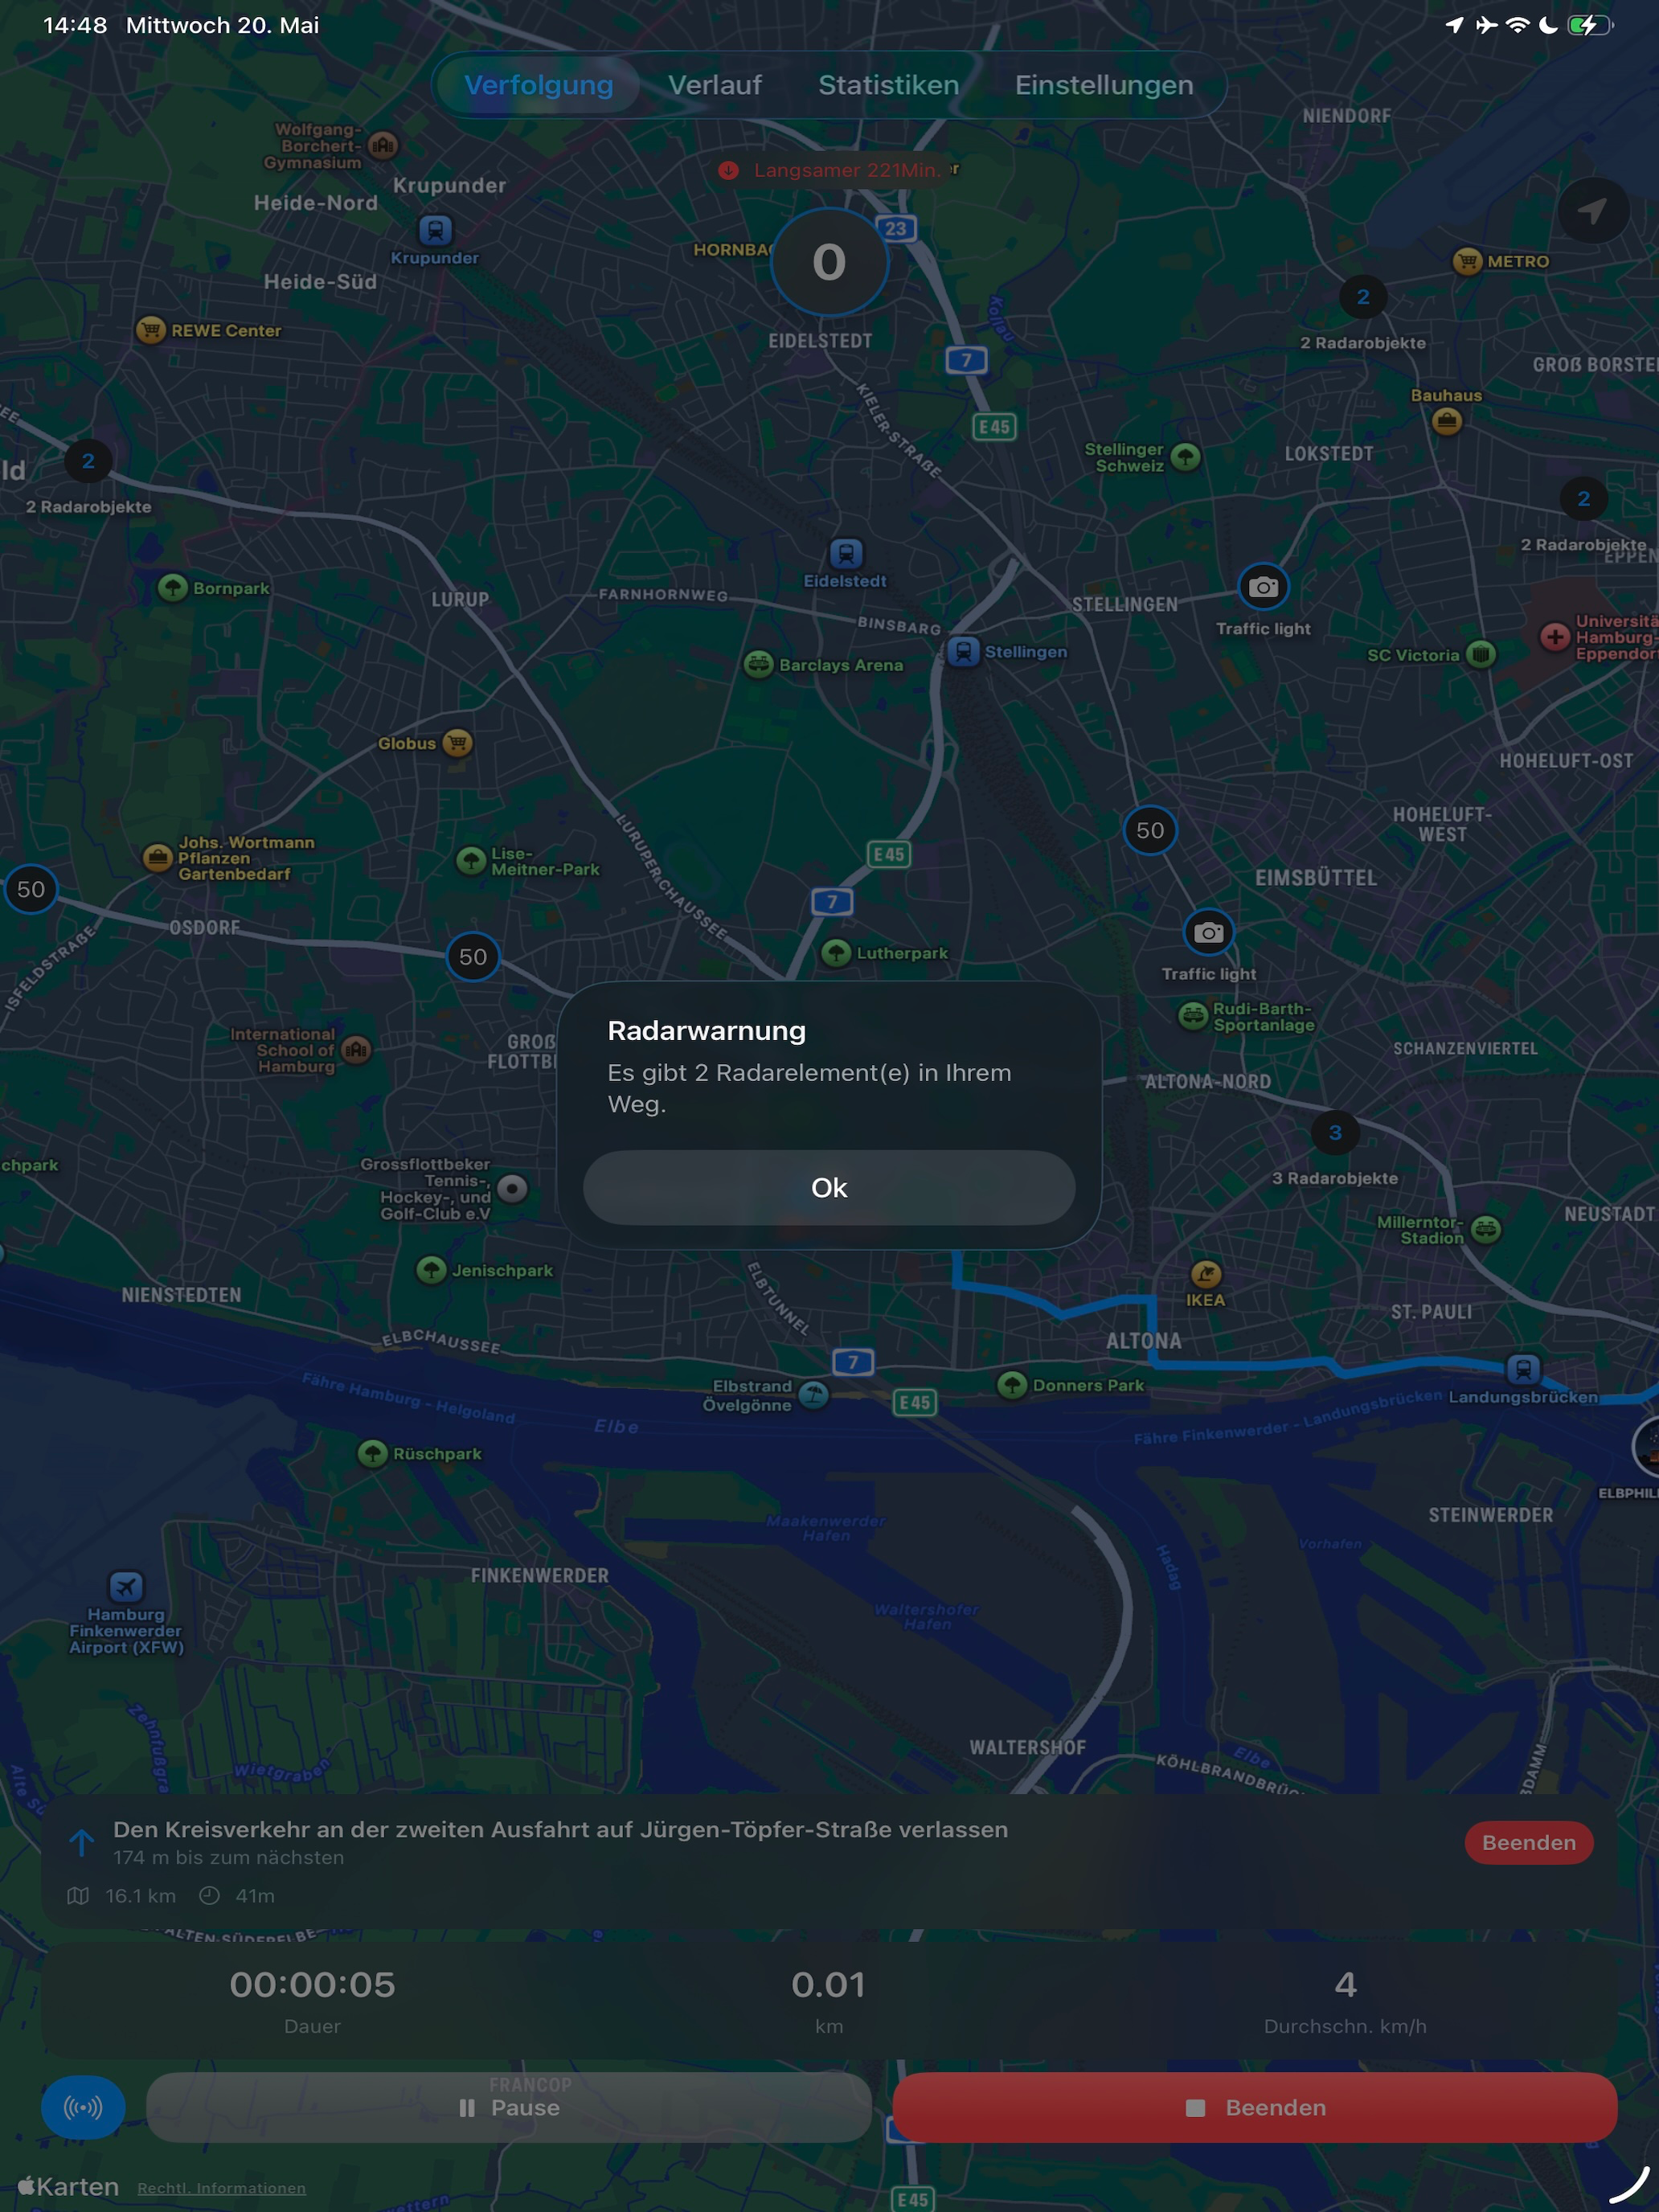Select the Rüschpark park pin
The width and height of the screenshot is (1659, 2212).
[373, 1453]
